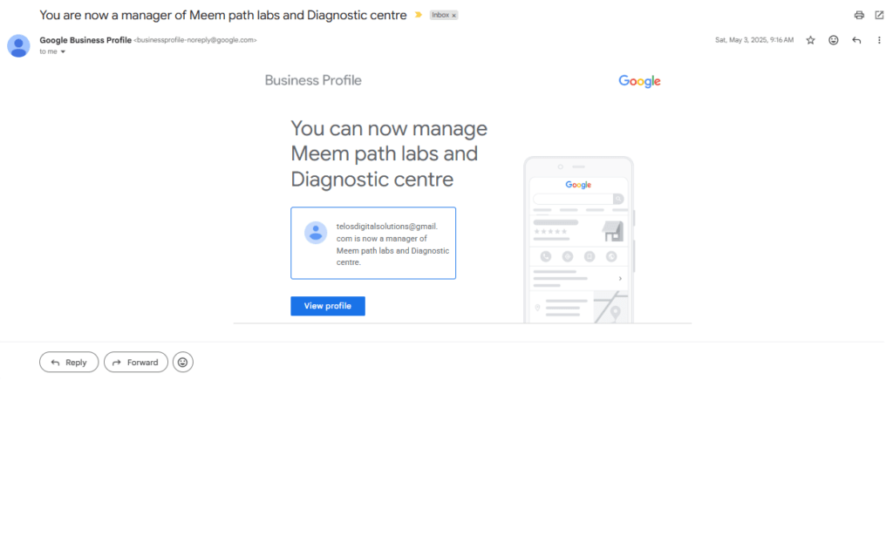Image resolution: width=893 pixels, height=550 pixels.
Task: Add emoji reaction in message header
Action: (x=833, y=40)
